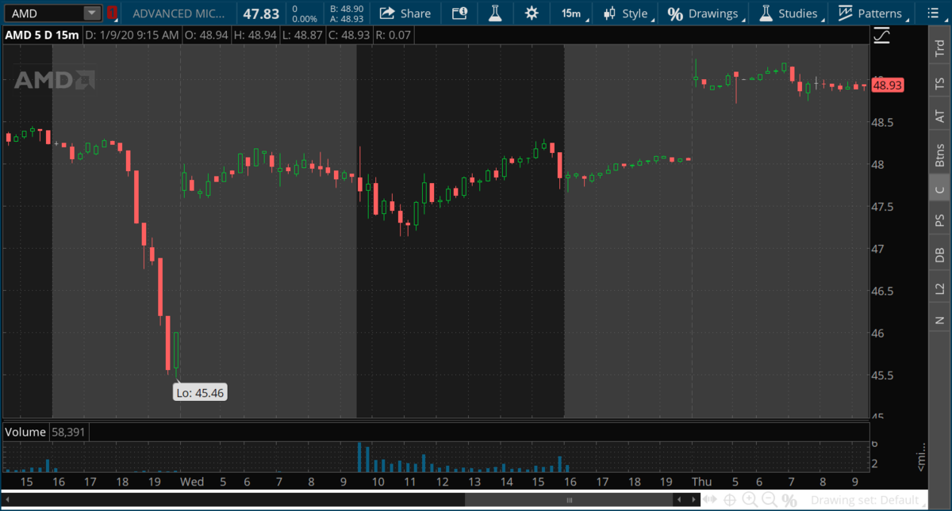Click the percent icon in bottom bar
952x511 pixels.
(789, 500)
